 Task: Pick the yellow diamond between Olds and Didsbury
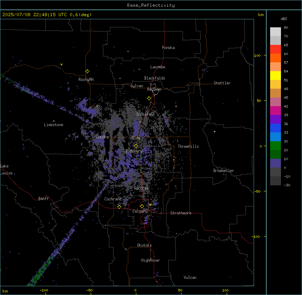[x=136, y=146]
